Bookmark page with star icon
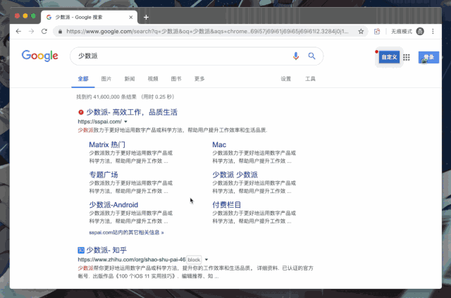The image size is (451, 298). 361,32
